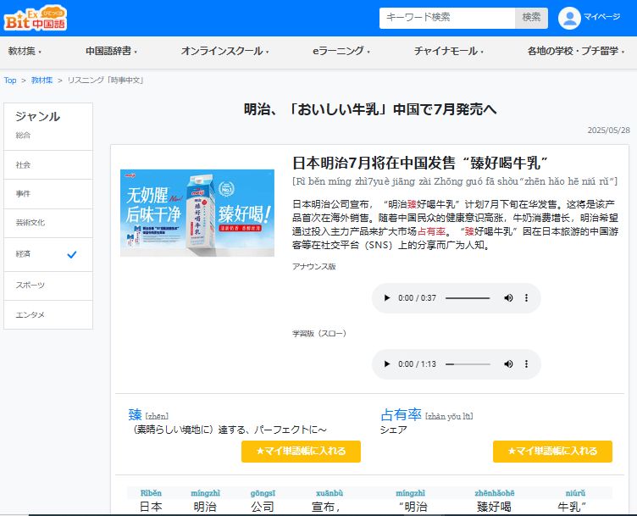The width and height of the screenshot is (637, 516).
Task: Open more options on 学習版 player
Action: [526, 364]
